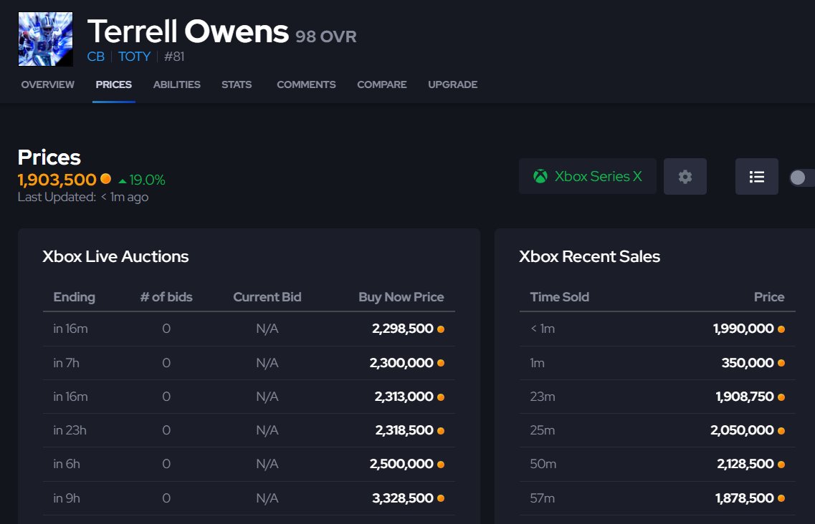
Task: Click the 'in 7h' auction ending time
Action: pos(66,363)
